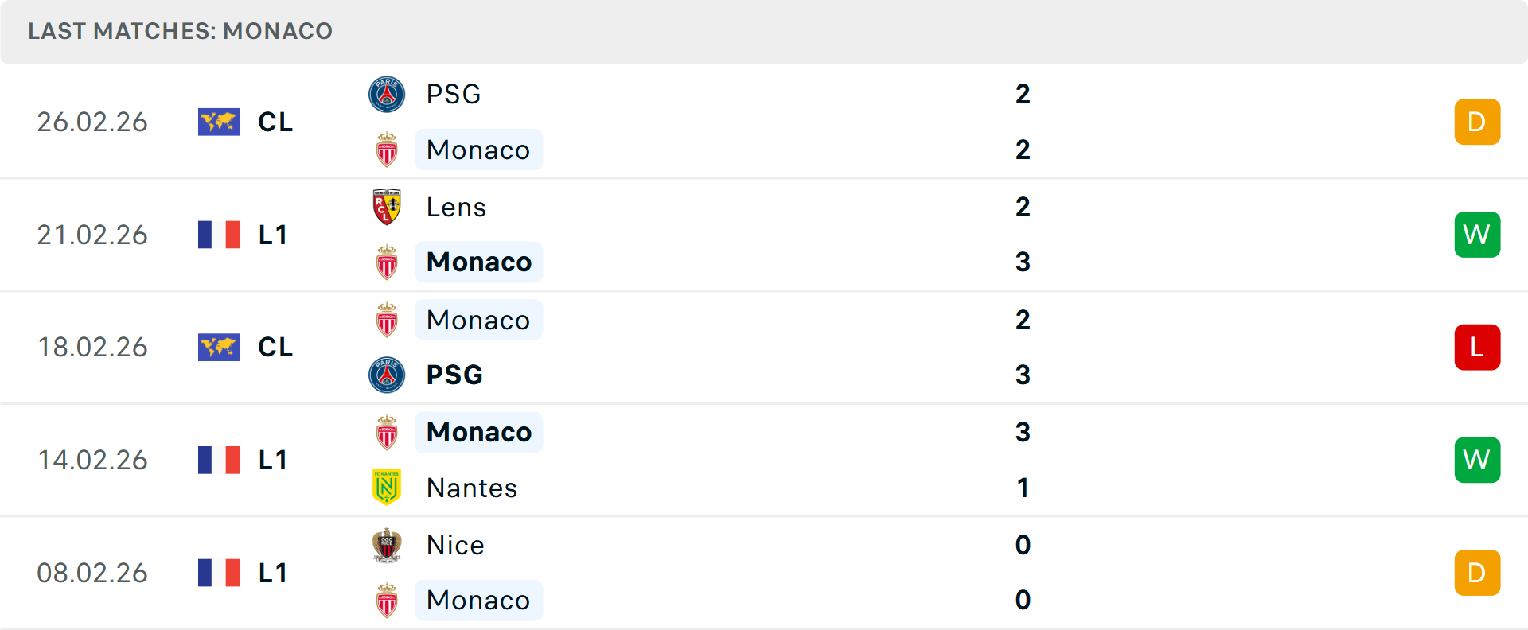
Task: Open the Nice vs Monaco match row
Action: (764, 573)
